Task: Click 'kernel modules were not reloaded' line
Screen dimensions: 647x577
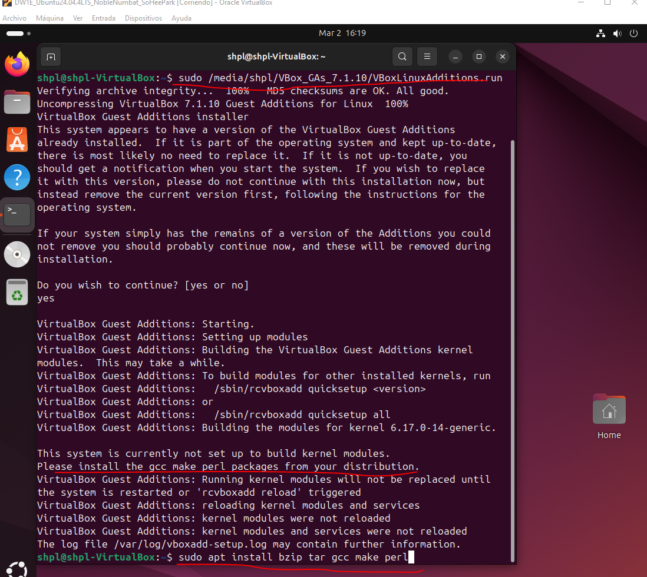Action: [x=214, y=519]
